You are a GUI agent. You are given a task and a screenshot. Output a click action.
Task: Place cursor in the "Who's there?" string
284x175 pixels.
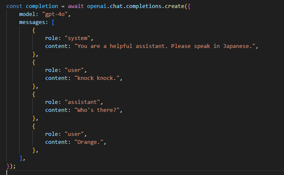click(97, 110)
